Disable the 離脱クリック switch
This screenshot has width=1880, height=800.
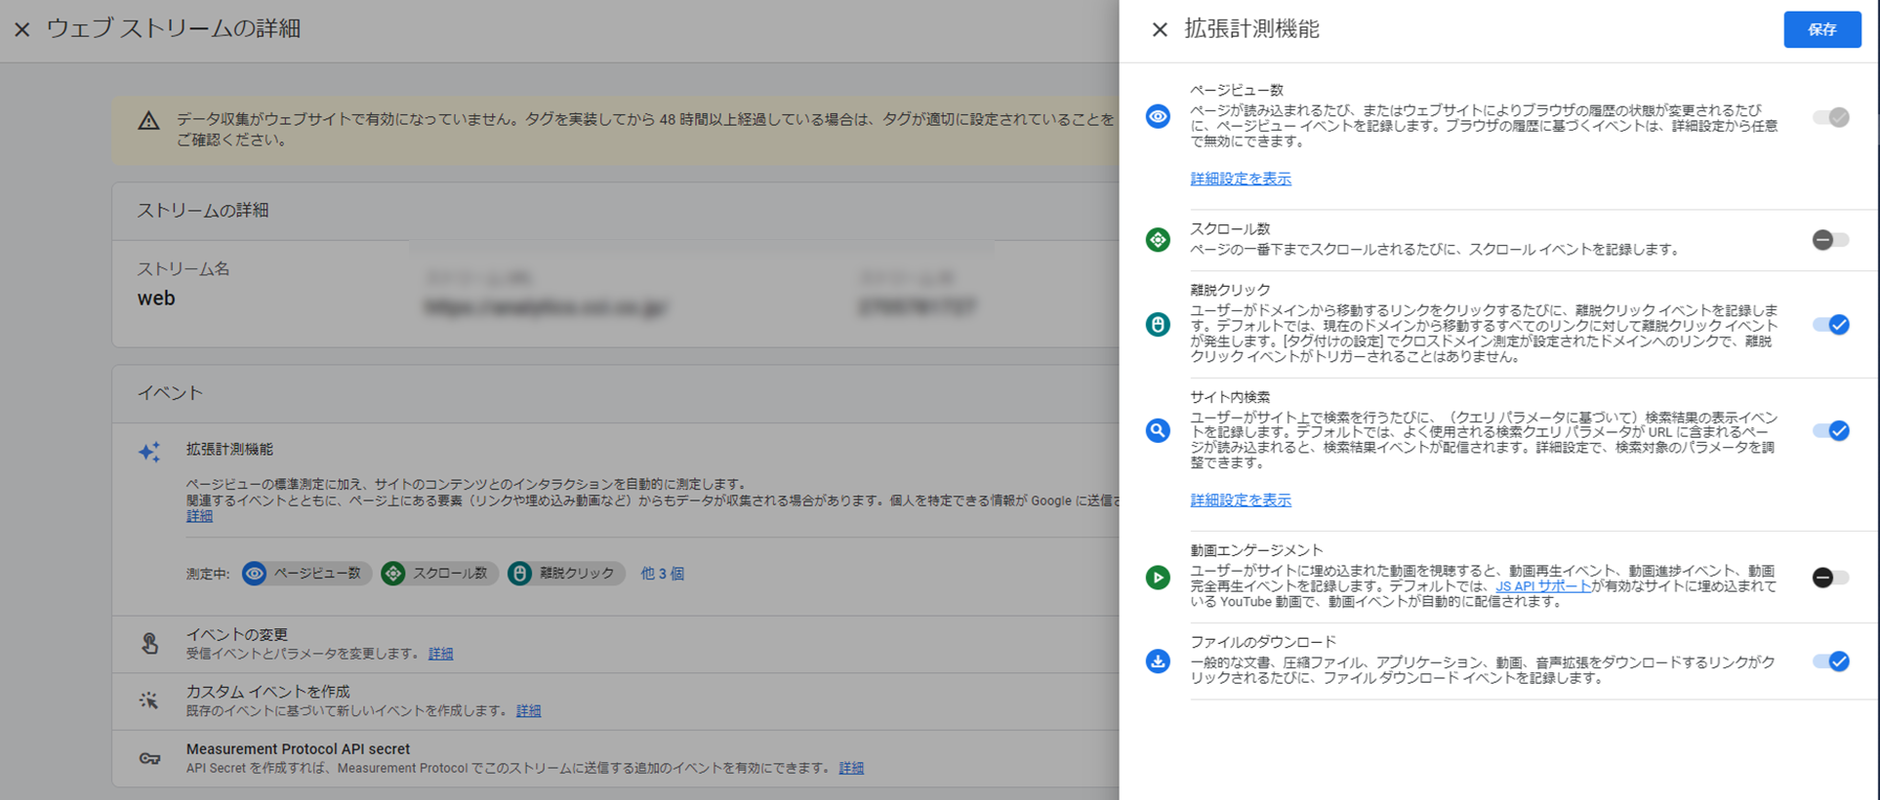[x=1830, y=325]
